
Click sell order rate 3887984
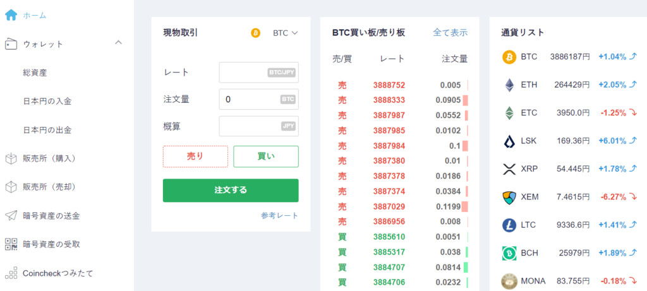(x=389, y=146)
